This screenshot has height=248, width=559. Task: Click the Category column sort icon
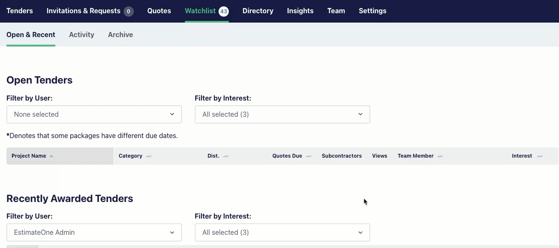149,156
